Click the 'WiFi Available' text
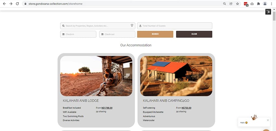The width and height of the screenshot is (276, 131). tap(69, 112)
